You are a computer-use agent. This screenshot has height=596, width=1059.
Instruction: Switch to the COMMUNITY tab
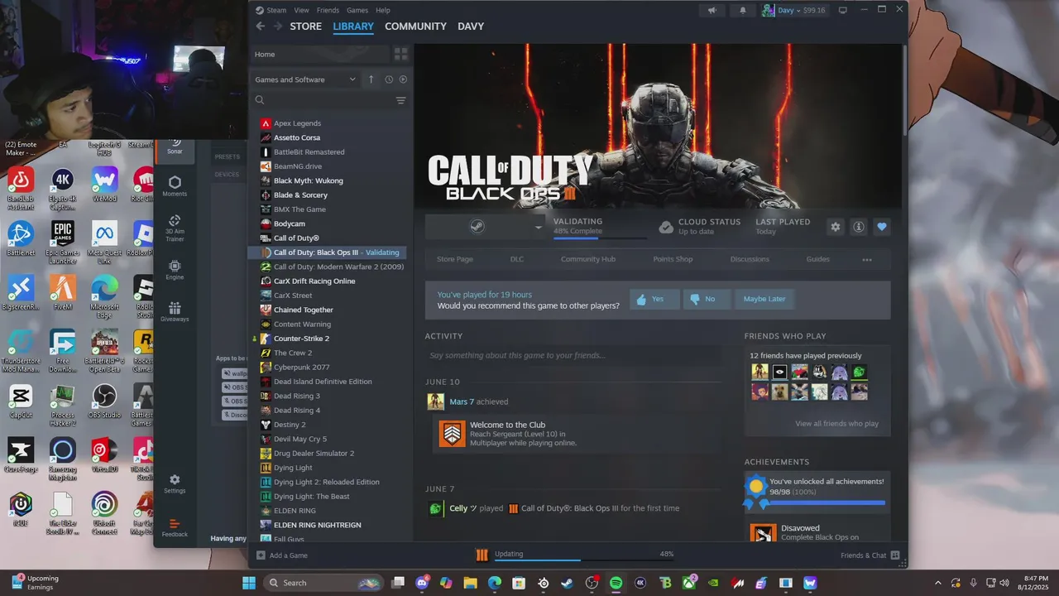point(415,26)
